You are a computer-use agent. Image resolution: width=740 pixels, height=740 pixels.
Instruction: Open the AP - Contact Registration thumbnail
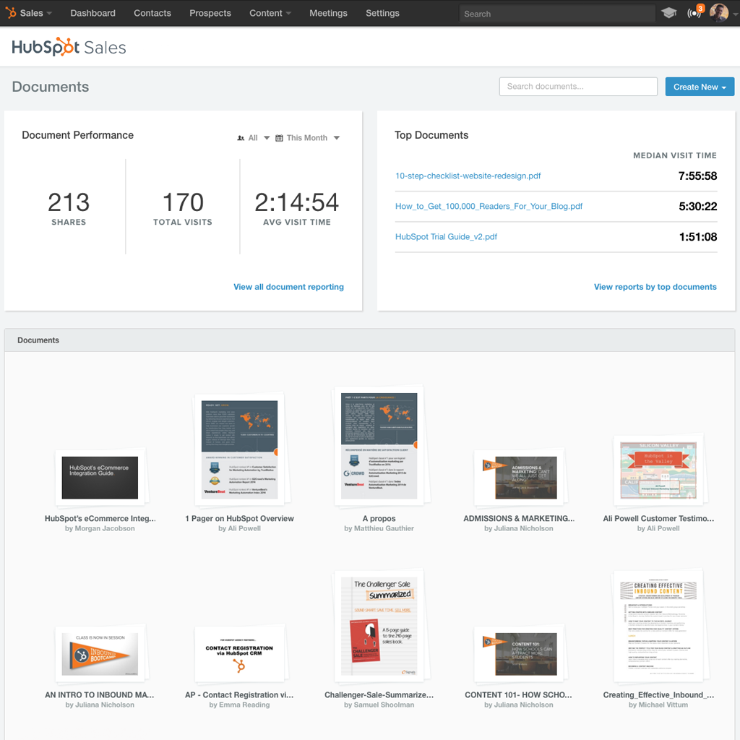click(x=240, y=654)
